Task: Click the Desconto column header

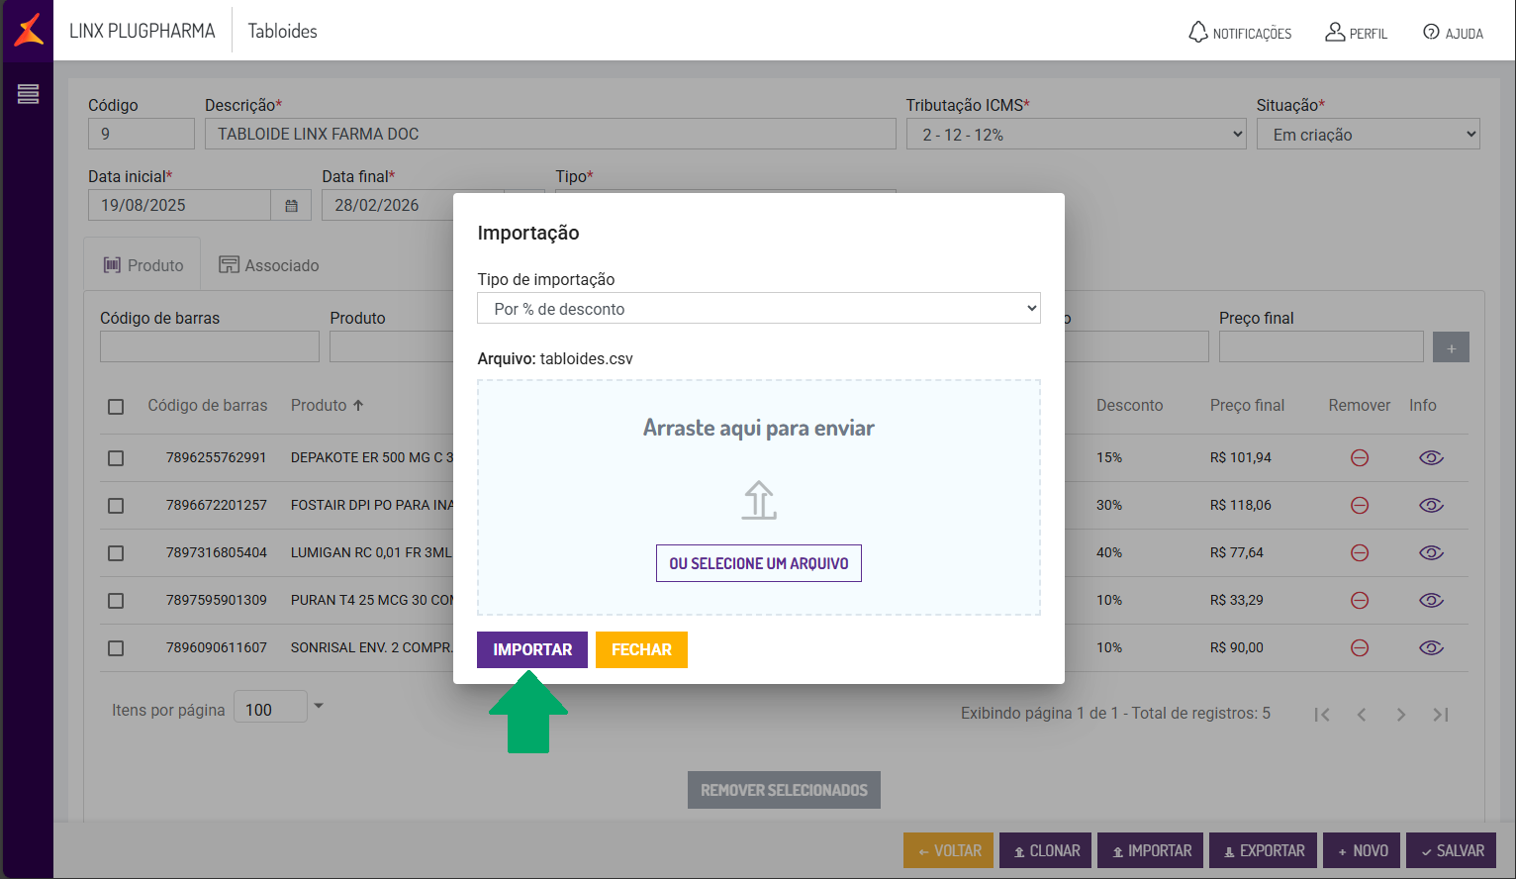Action: click(1129, 405)
